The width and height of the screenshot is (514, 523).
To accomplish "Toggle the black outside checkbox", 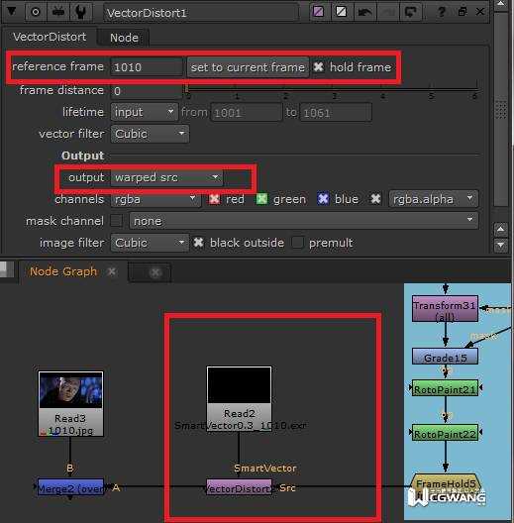I will tap(198, 243).
